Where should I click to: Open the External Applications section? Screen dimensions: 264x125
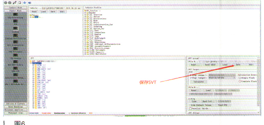(x=16, y=110)
